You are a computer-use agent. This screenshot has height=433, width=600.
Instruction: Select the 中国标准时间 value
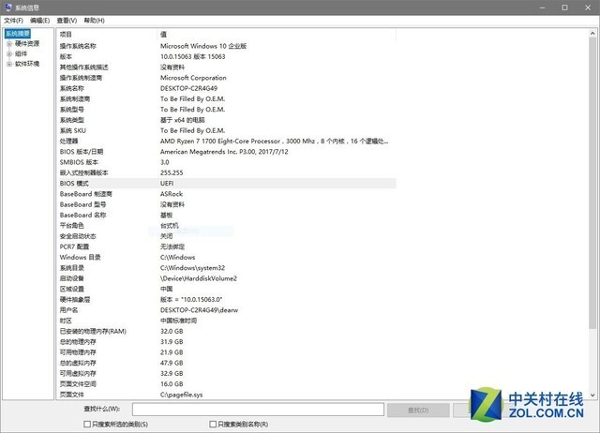pyautogui.click(x=178, y=321)
